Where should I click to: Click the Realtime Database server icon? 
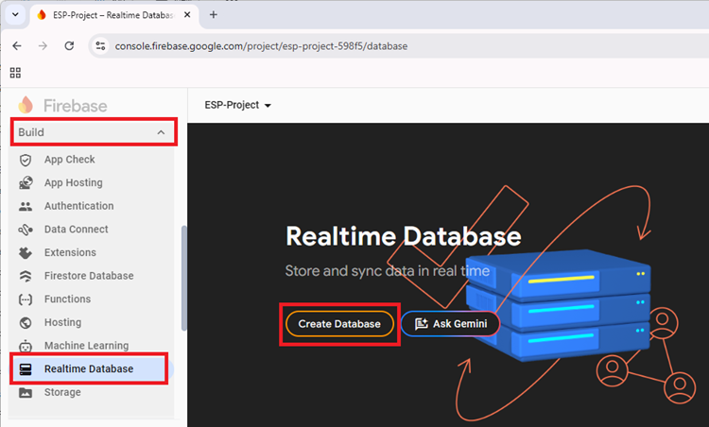[26, 369]
